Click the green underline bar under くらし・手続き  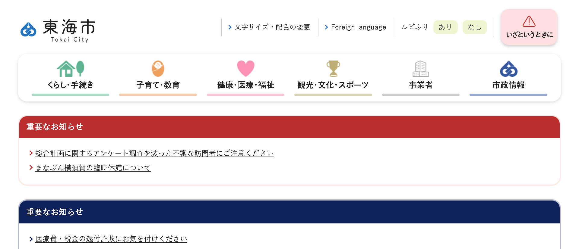tap(70, 95)
